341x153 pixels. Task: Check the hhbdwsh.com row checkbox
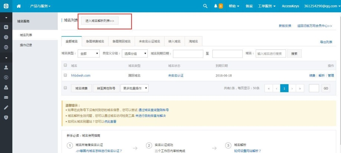point(65,75)
